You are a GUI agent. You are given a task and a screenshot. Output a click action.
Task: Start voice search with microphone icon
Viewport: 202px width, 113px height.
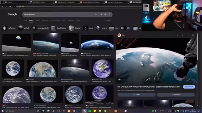(x=101, y=14)
